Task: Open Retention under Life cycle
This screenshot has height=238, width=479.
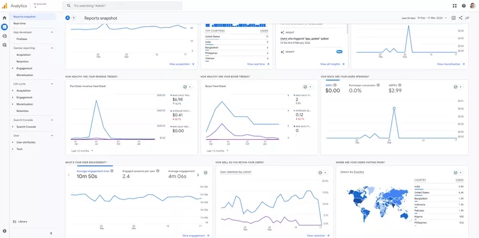Action: point(23,111)
